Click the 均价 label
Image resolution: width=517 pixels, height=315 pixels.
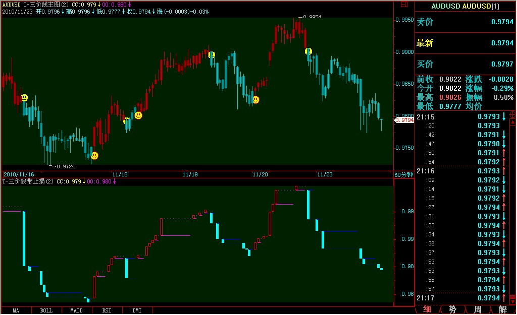pos(474,106)
